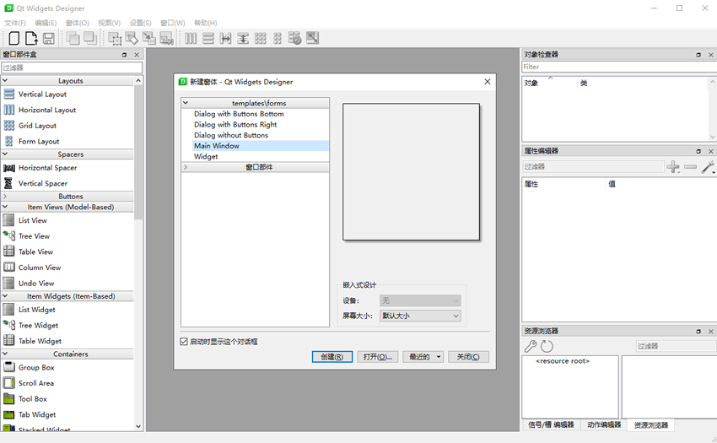Viewport: 717px width, 443px height.
Task: Collapse the Item Widgets (Item-Based) category
Action: [6, 296]
